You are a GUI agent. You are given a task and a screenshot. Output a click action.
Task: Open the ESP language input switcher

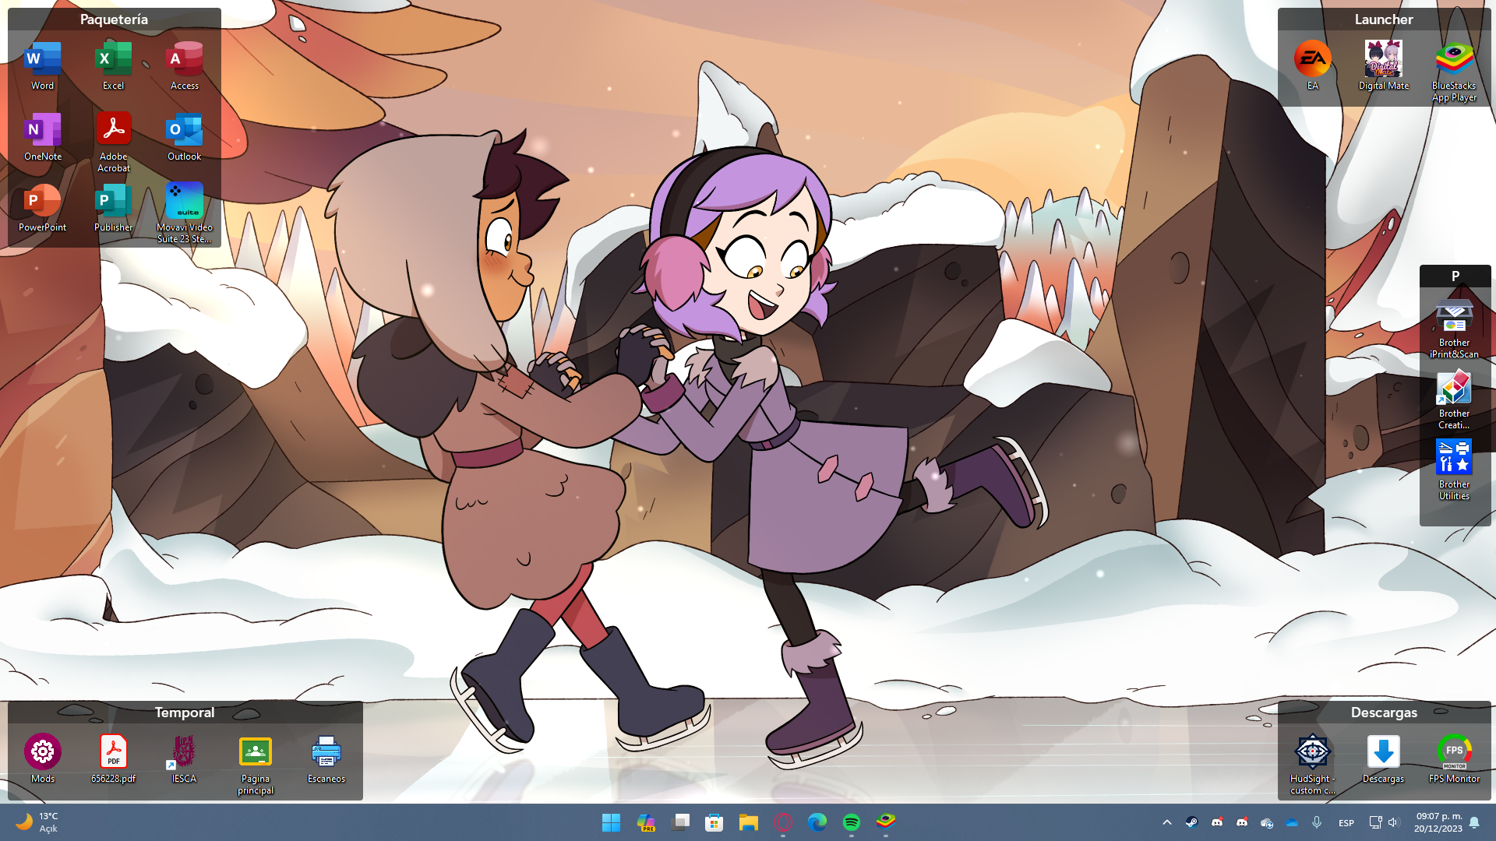(1346, 823)
